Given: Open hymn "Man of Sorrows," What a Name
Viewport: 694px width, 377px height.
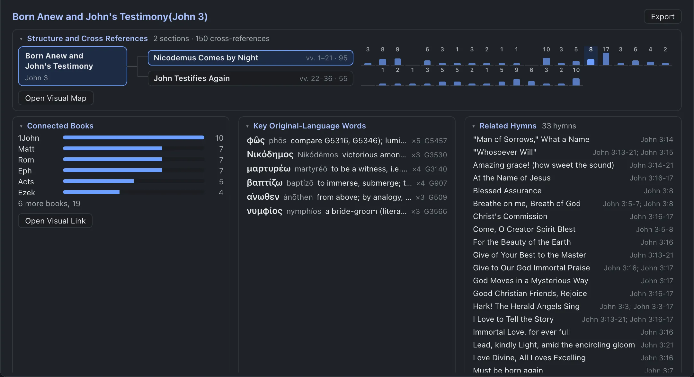Looking at the screenshot, I should (573, 139).
